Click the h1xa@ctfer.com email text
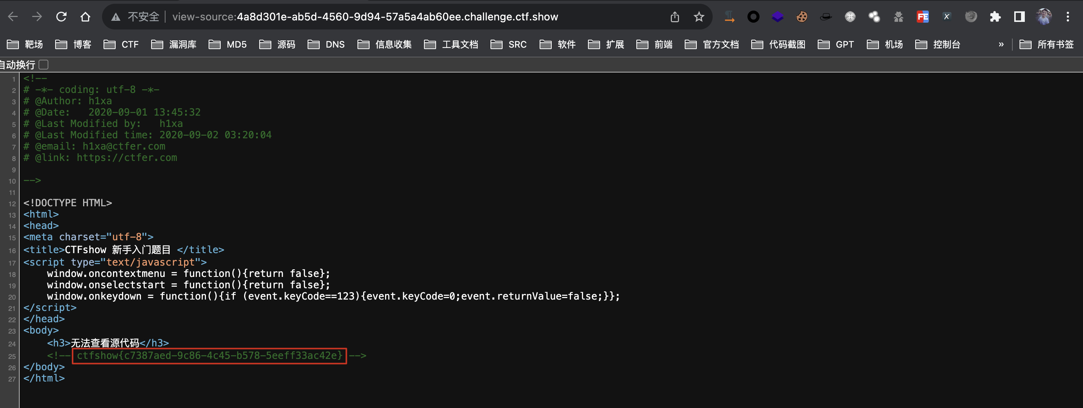This screenshot has width=1083, height=408. (124, 146)
